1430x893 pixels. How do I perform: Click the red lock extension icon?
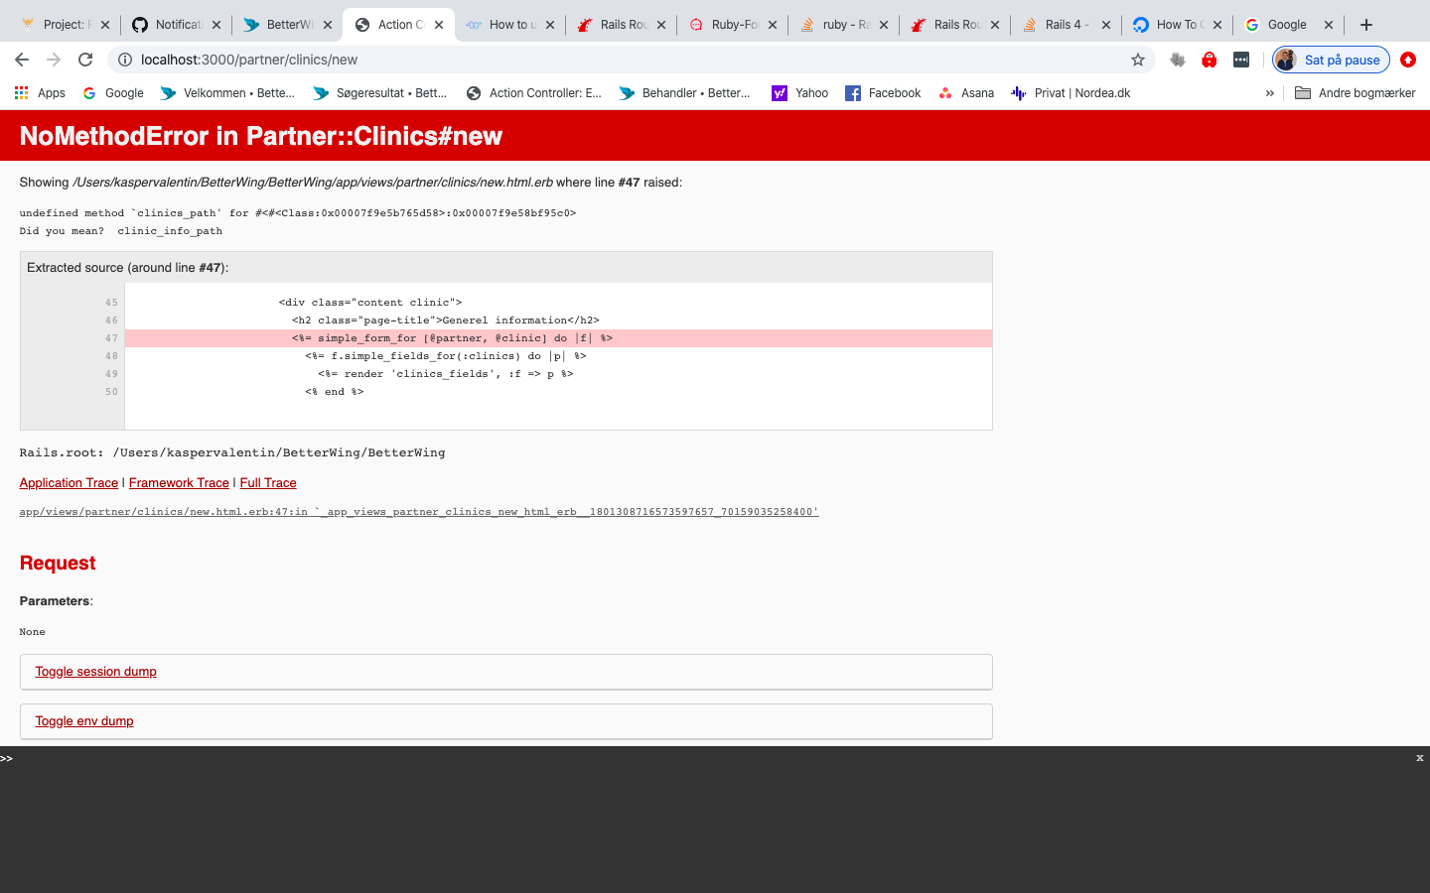[1209, 60]
